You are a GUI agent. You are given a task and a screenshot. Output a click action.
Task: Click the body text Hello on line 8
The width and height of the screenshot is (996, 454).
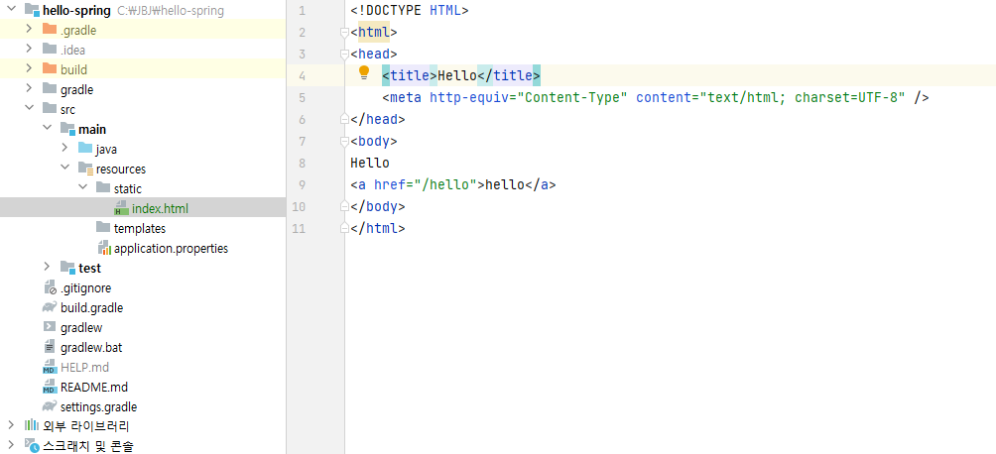tap(370, 164)
